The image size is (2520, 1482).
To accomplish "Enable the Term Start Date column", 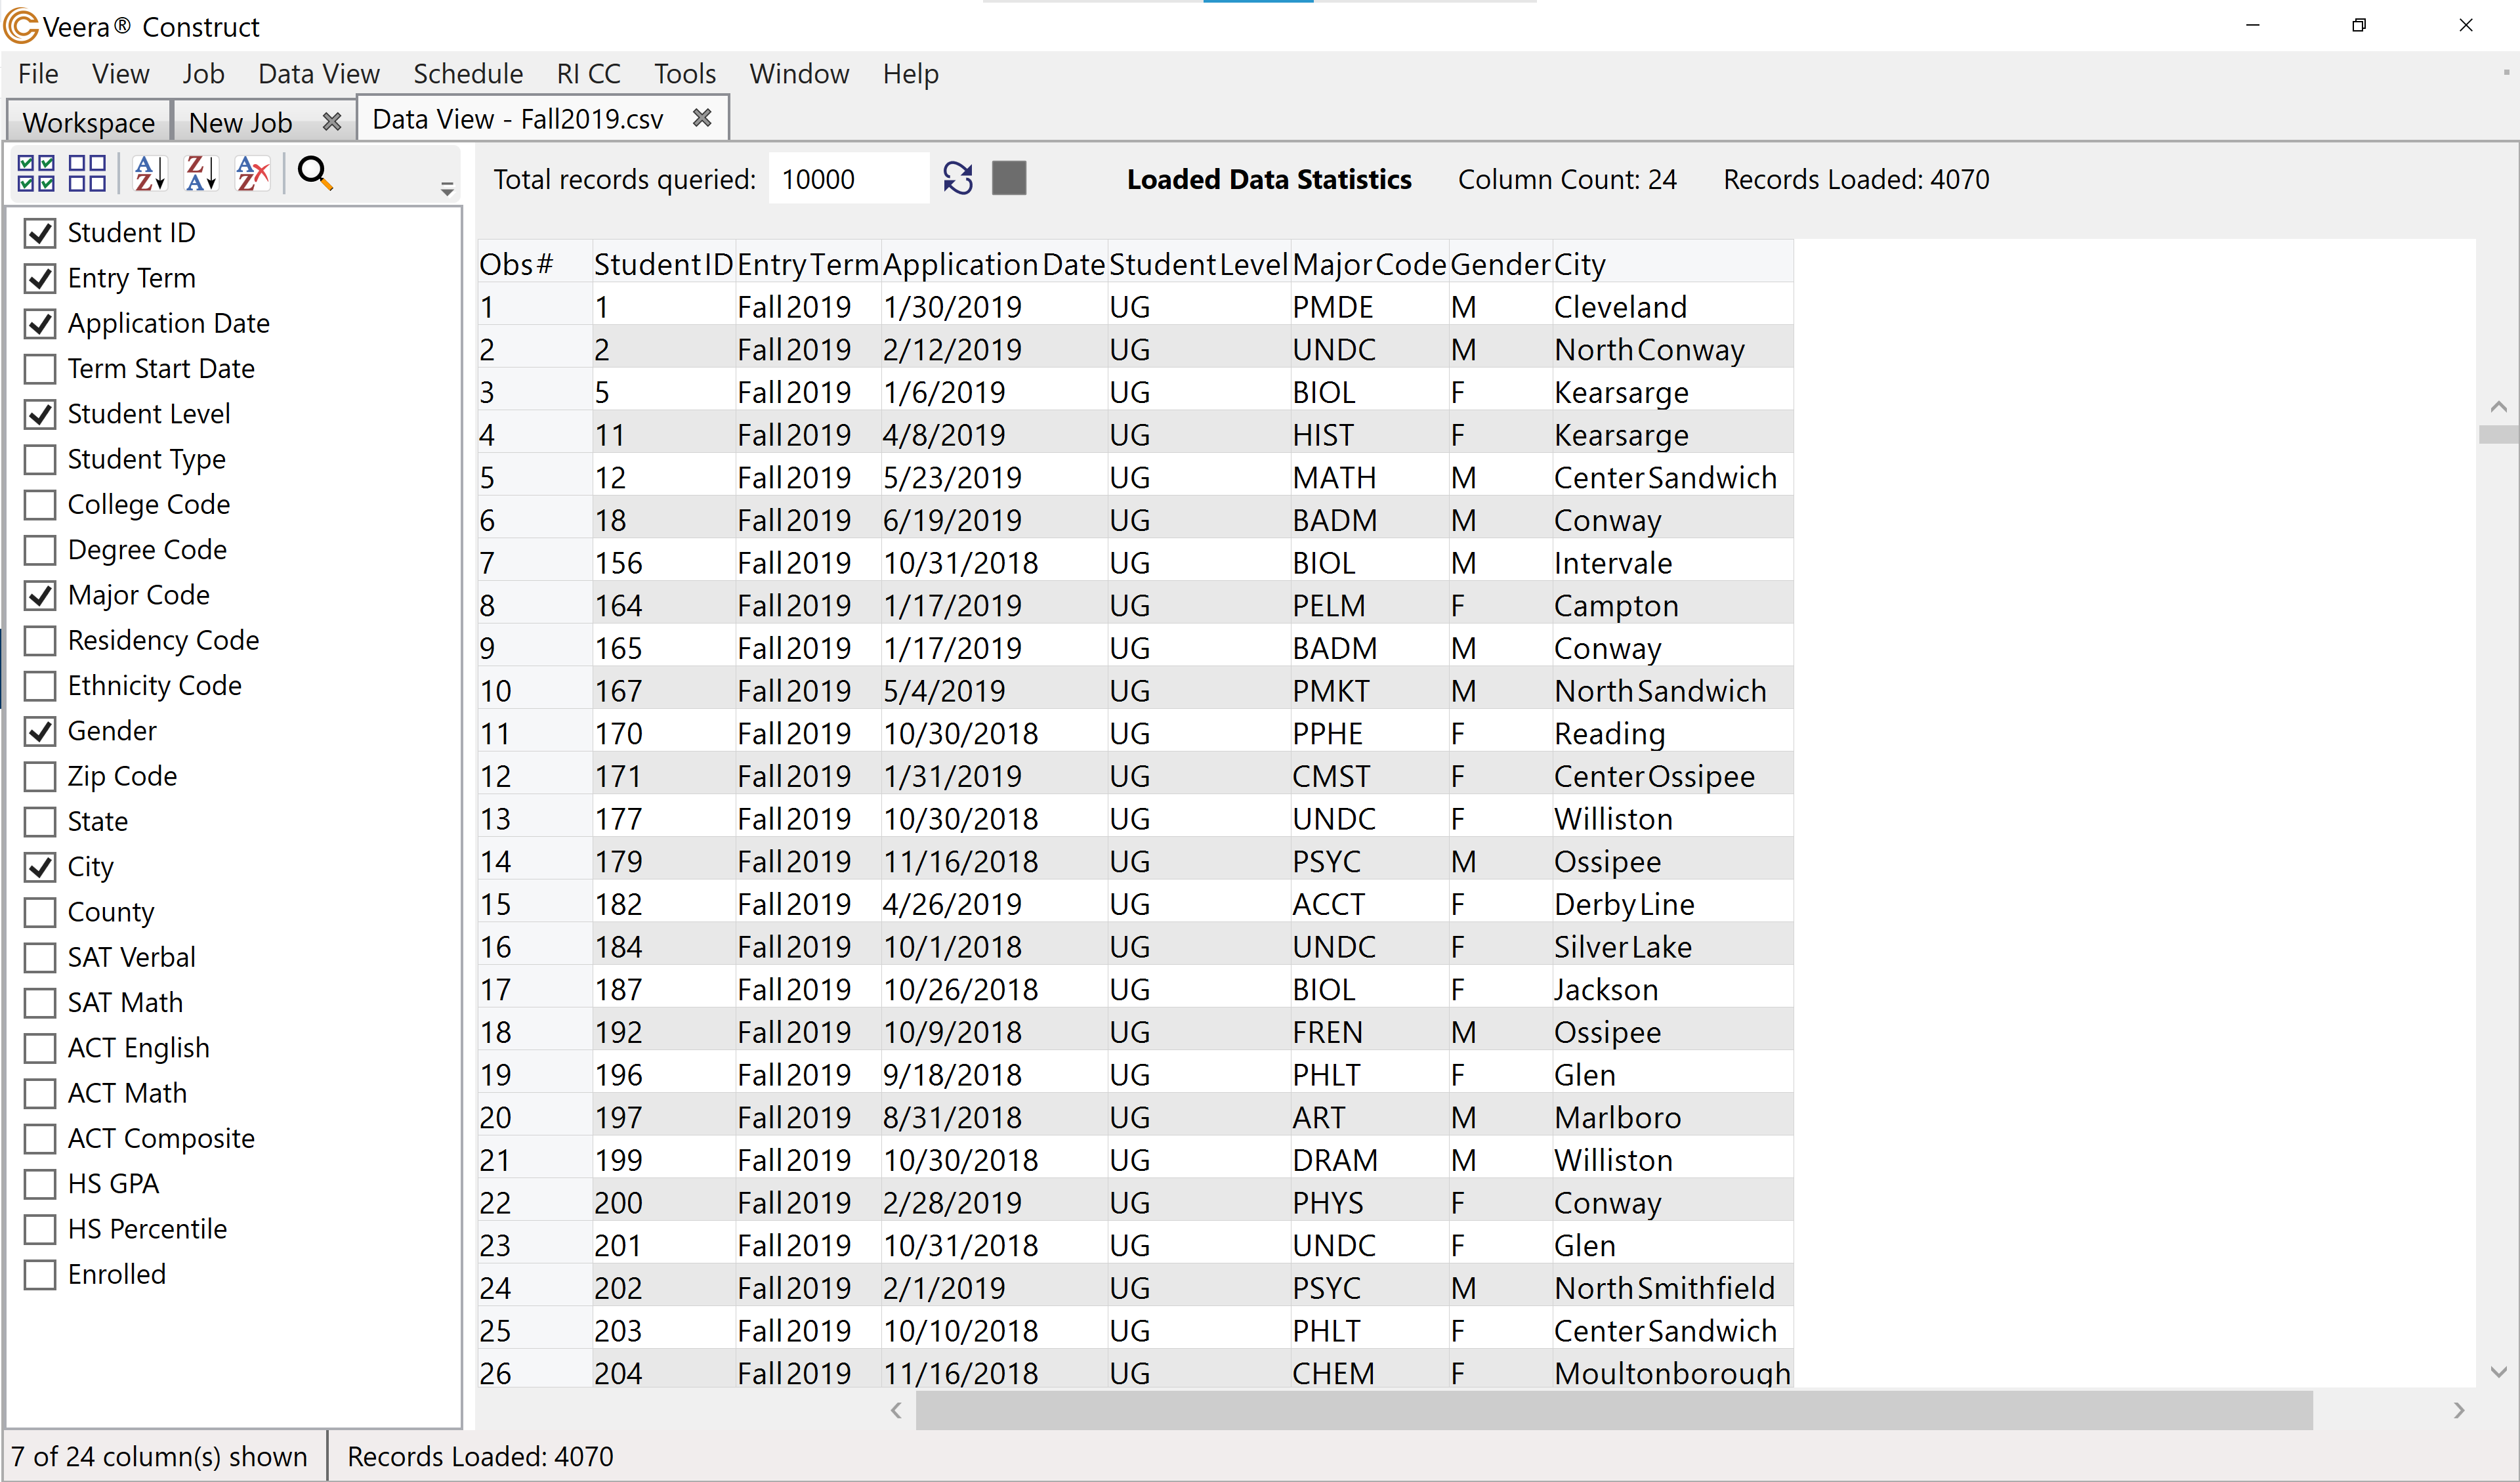I will [x=40, y=368].
